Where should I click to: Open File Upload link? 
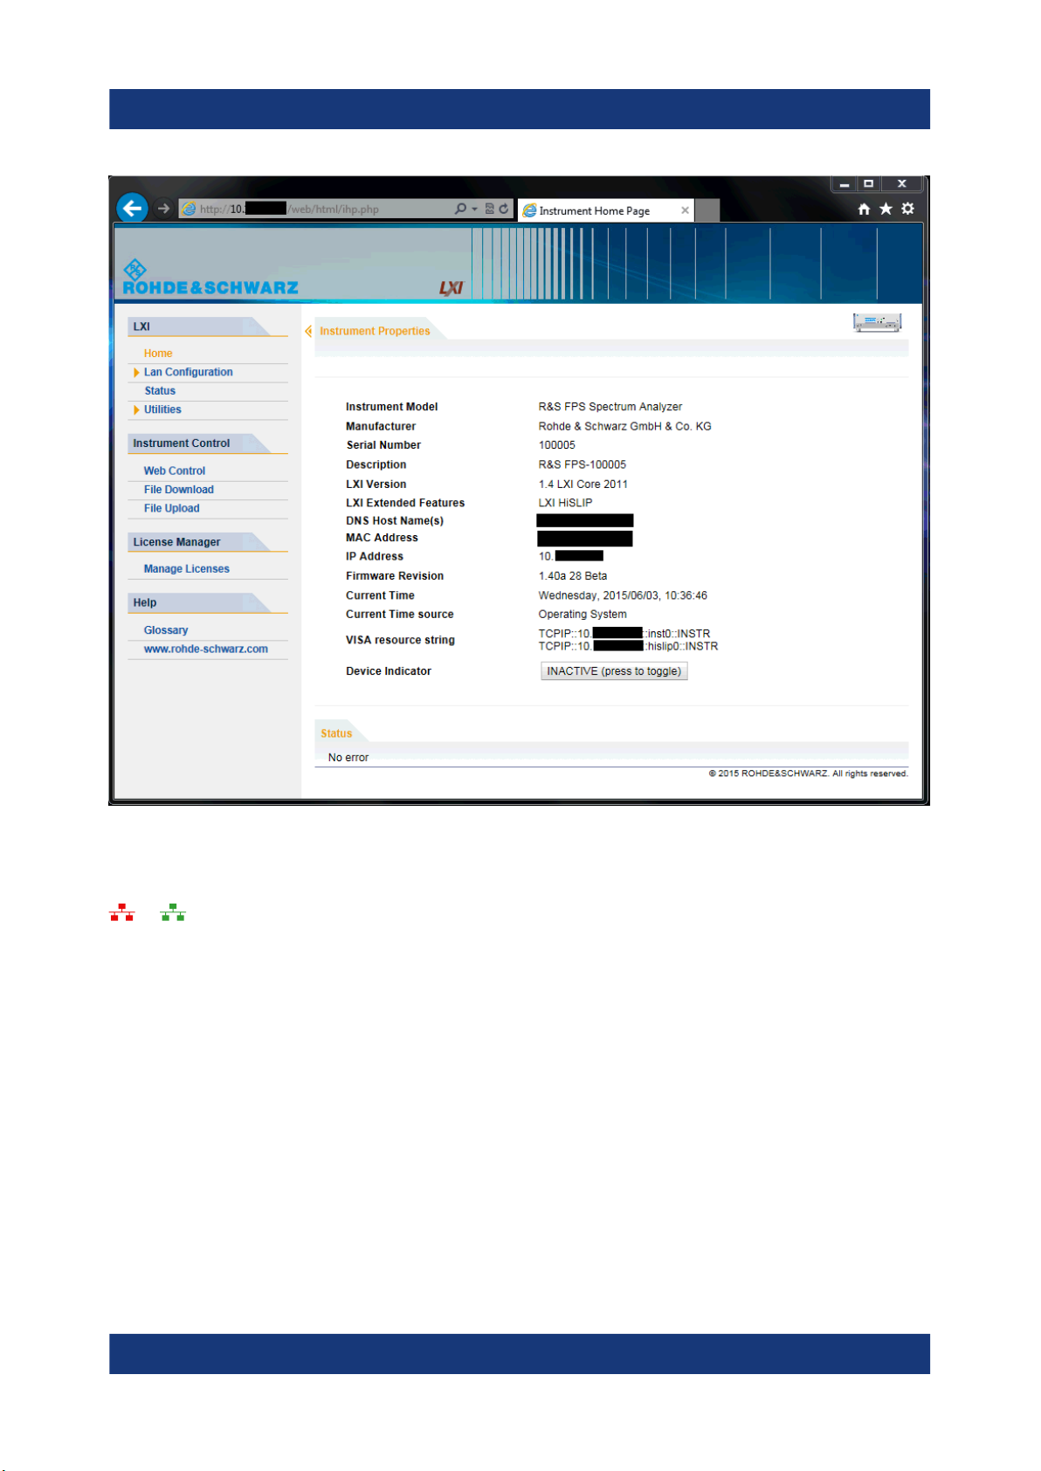[172, 508]
